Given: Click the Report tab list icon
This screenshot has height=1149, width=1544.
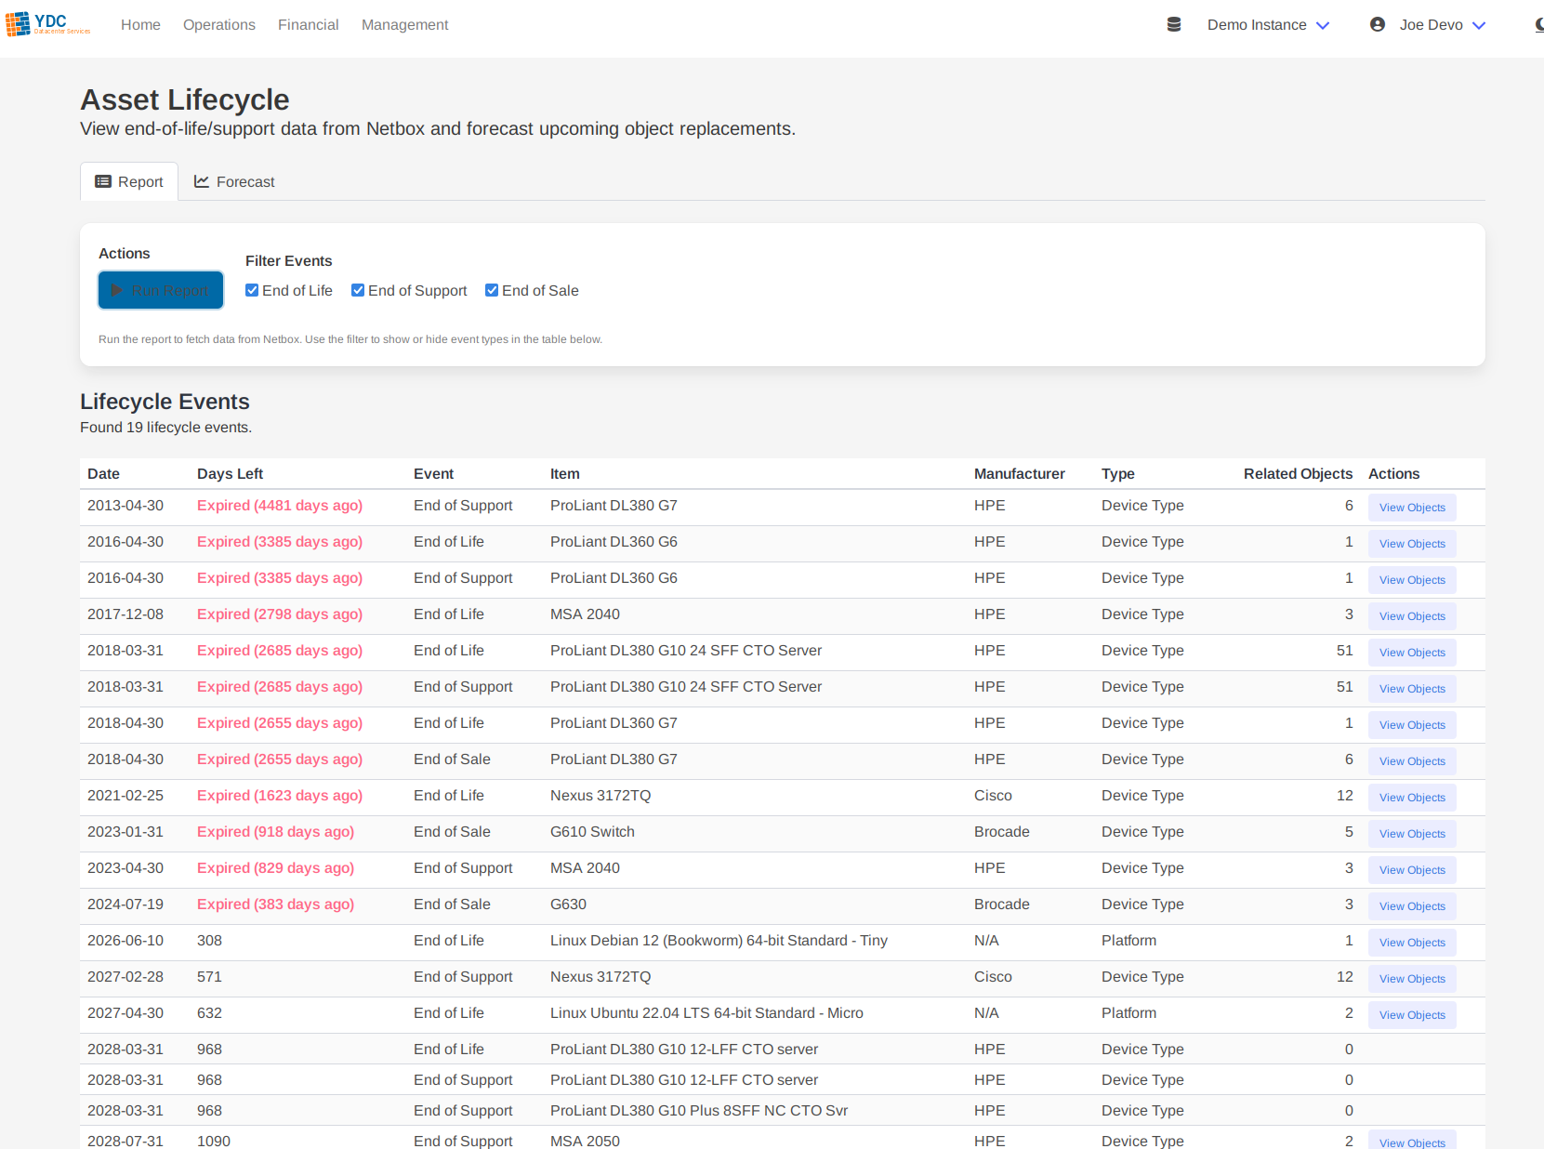Looking at the screenshot, I should (x=103, y=182).
